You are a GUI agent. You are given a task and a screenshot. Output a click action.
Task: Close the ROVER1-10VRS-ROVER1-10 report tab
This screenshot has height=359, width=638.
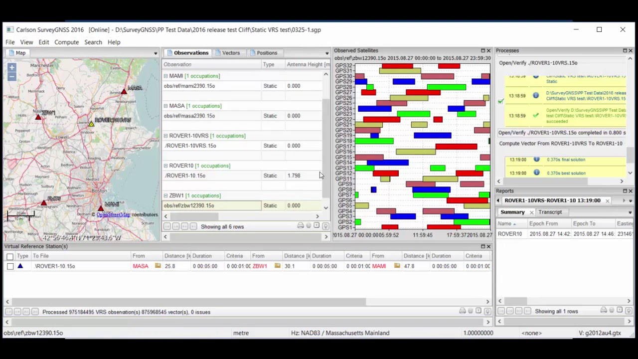coord(607,200)
